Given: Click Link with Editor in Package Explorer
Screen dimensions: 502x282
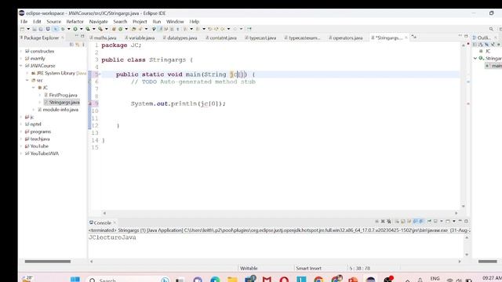Looking at the screenshot, I should 77,45.
